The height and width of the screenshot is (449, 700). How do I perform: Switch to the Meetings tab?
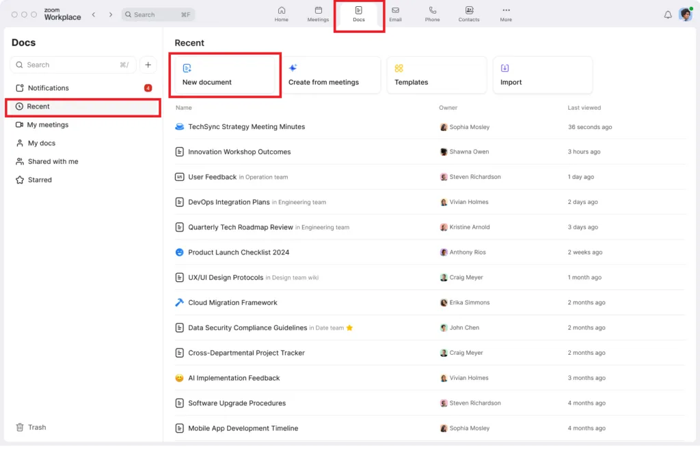[318, 14]
